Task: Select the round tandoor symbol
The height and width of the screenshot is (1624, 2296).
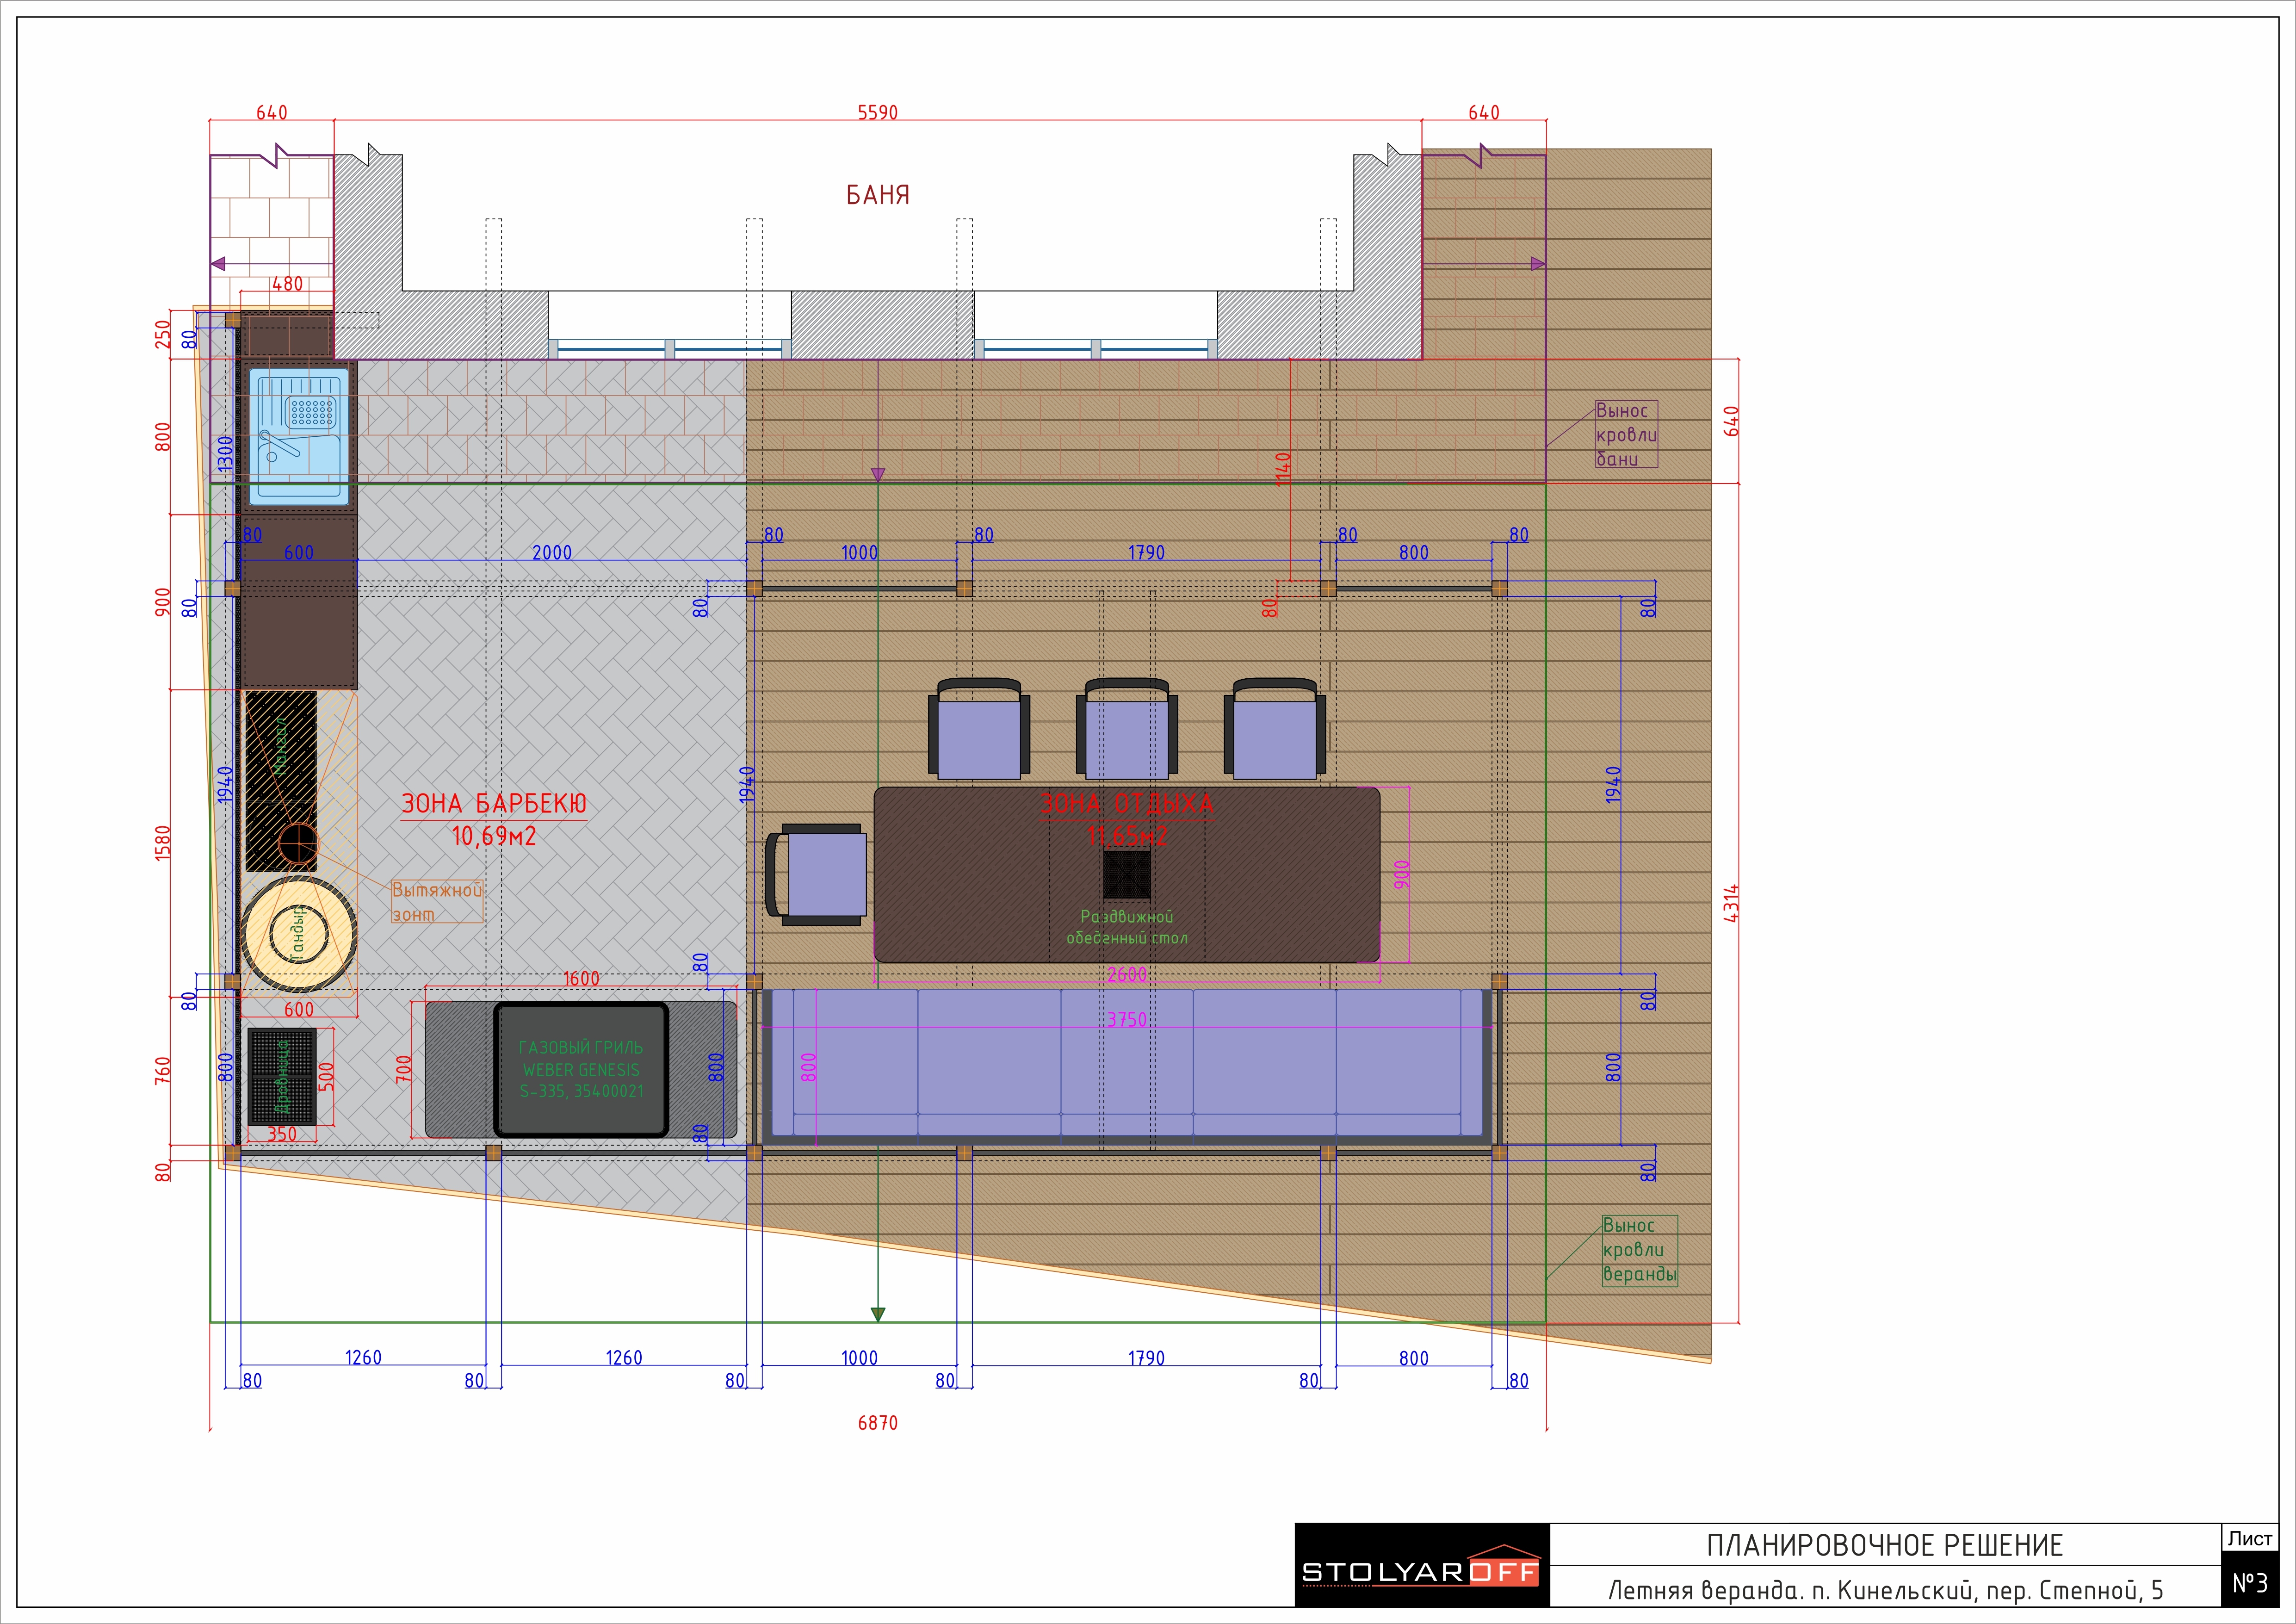Action: (x=298, y=935)
